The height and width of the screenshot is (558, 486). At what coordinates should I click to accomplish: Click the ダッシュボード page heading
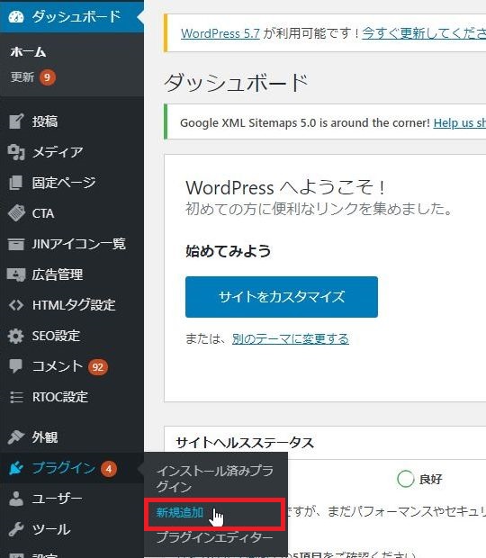pos(236,83)
